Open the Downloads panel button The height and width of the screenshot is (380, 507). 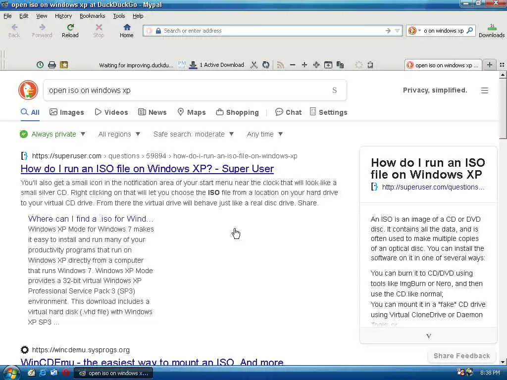pos(492,31)
